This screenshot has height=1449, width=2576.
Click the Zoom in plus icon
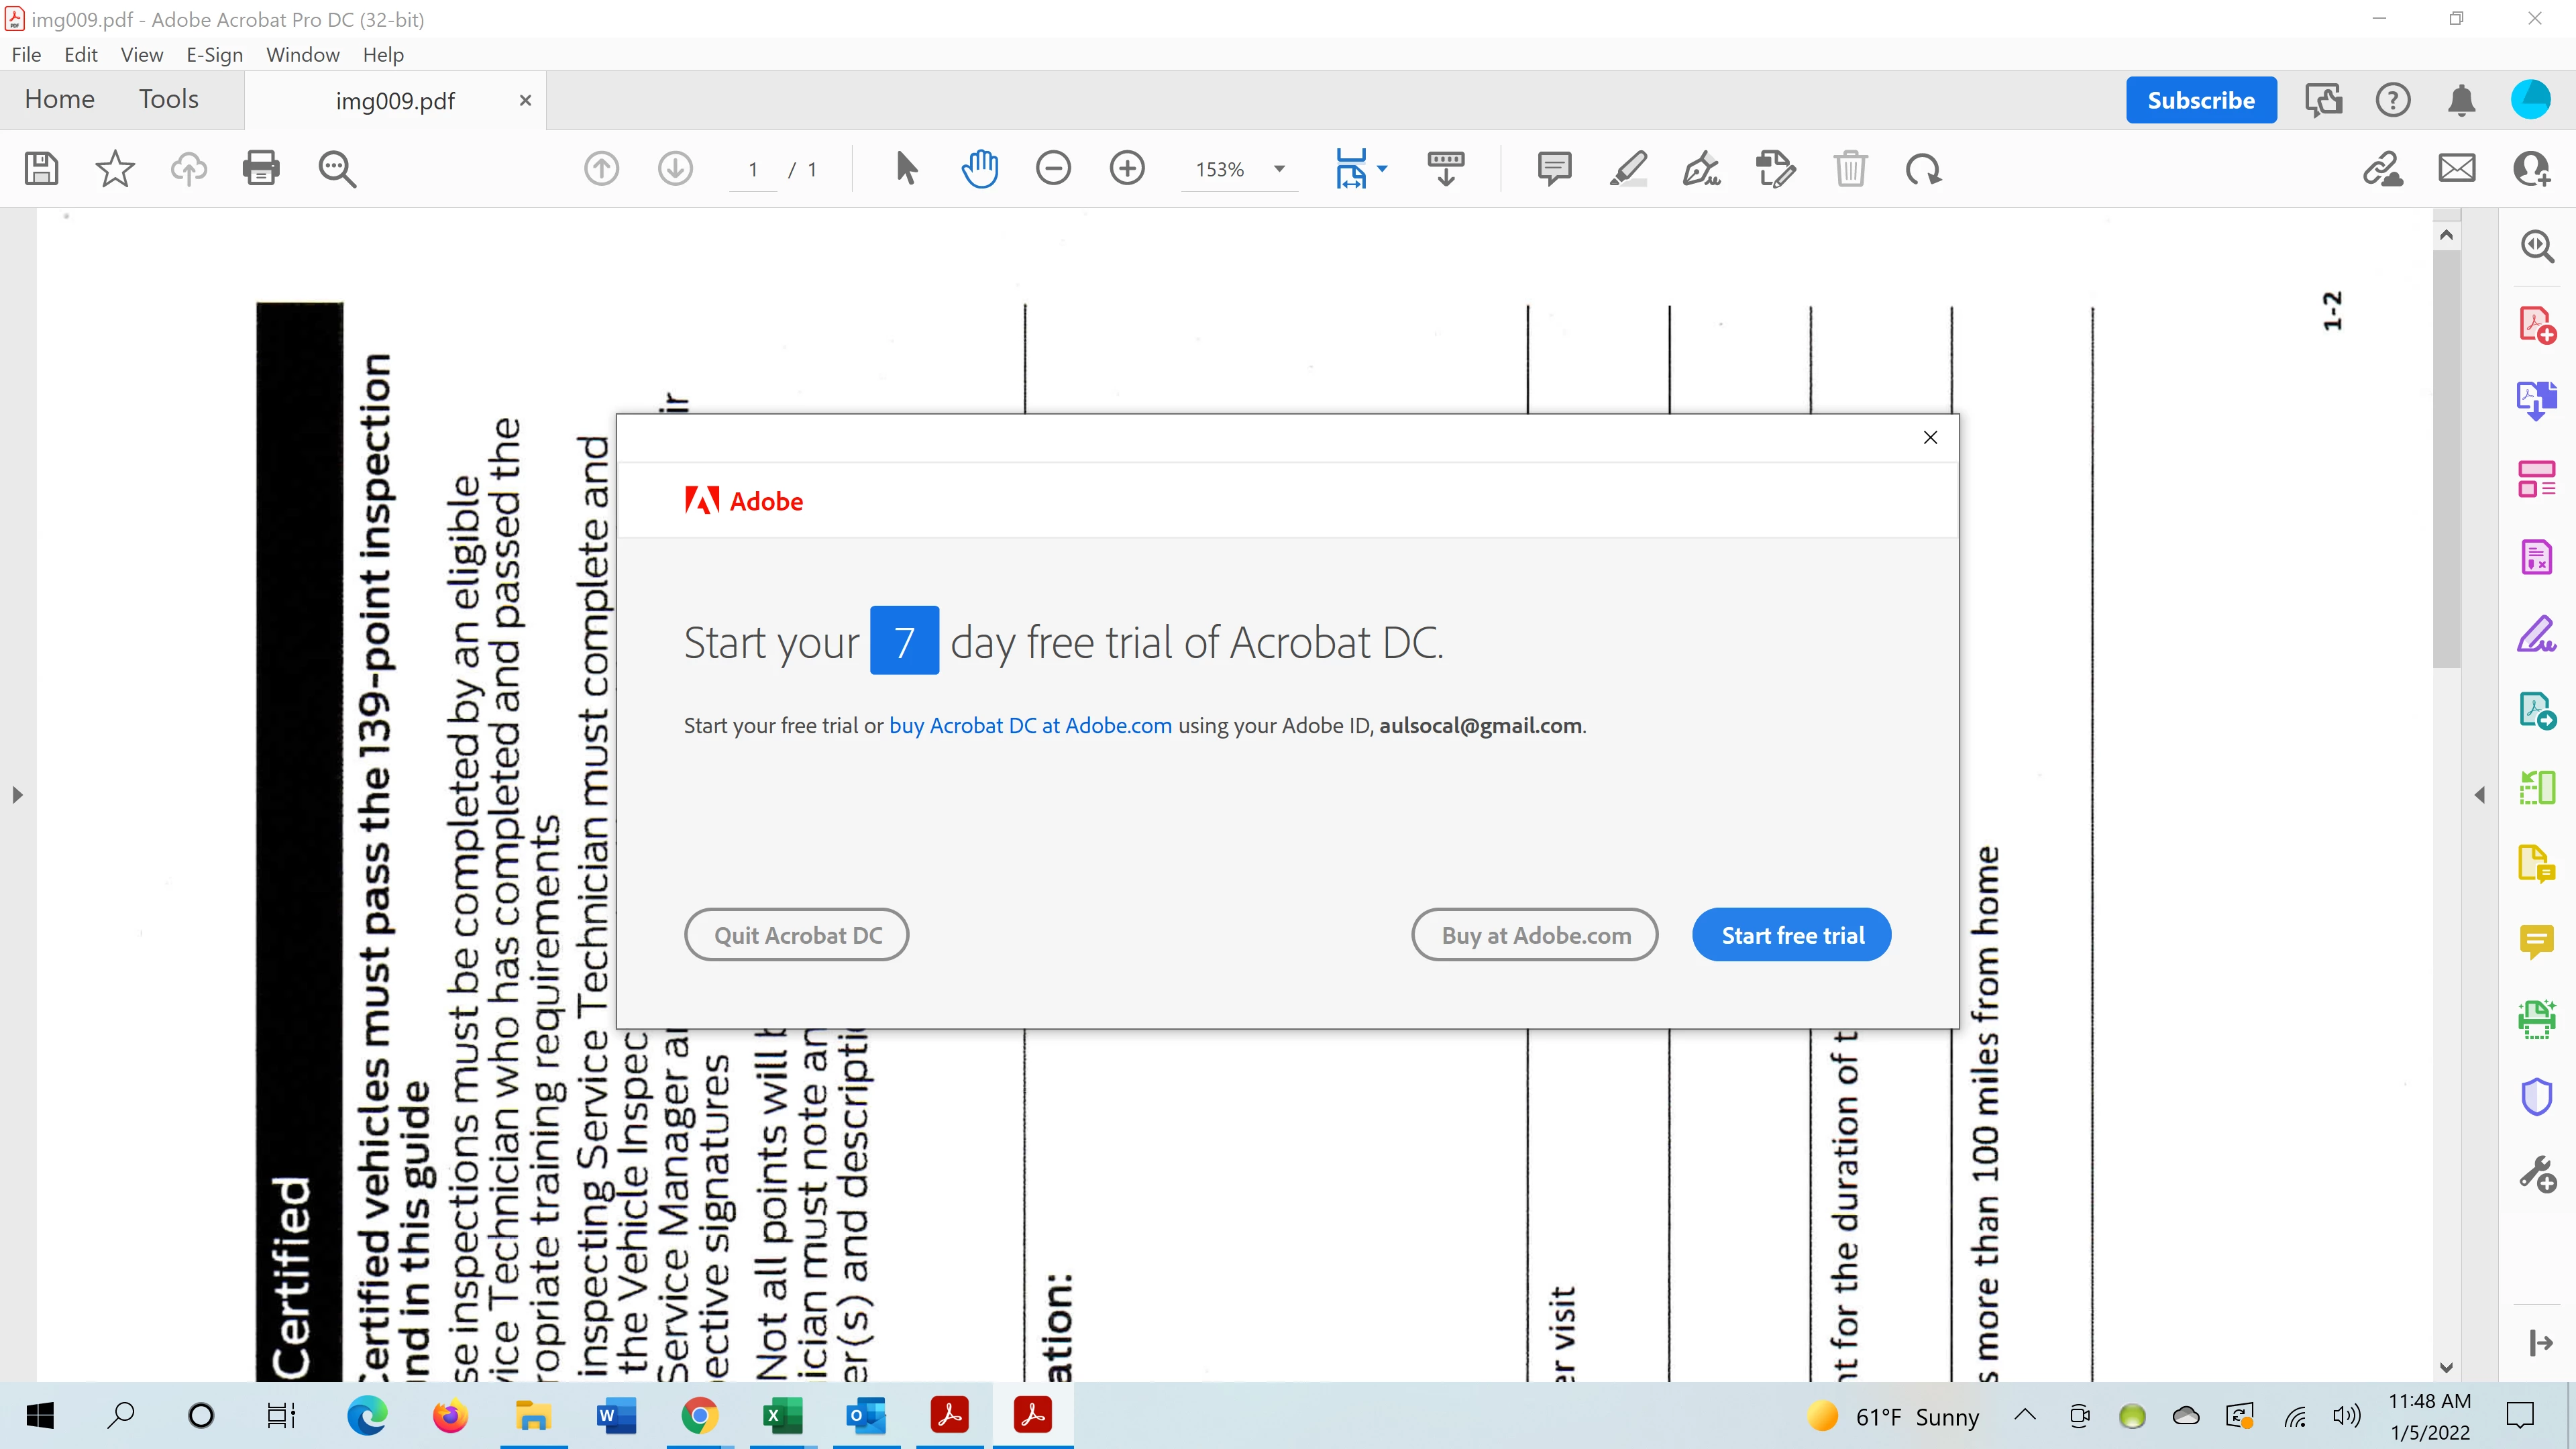pyautogui.click(x=1127, y=169)
